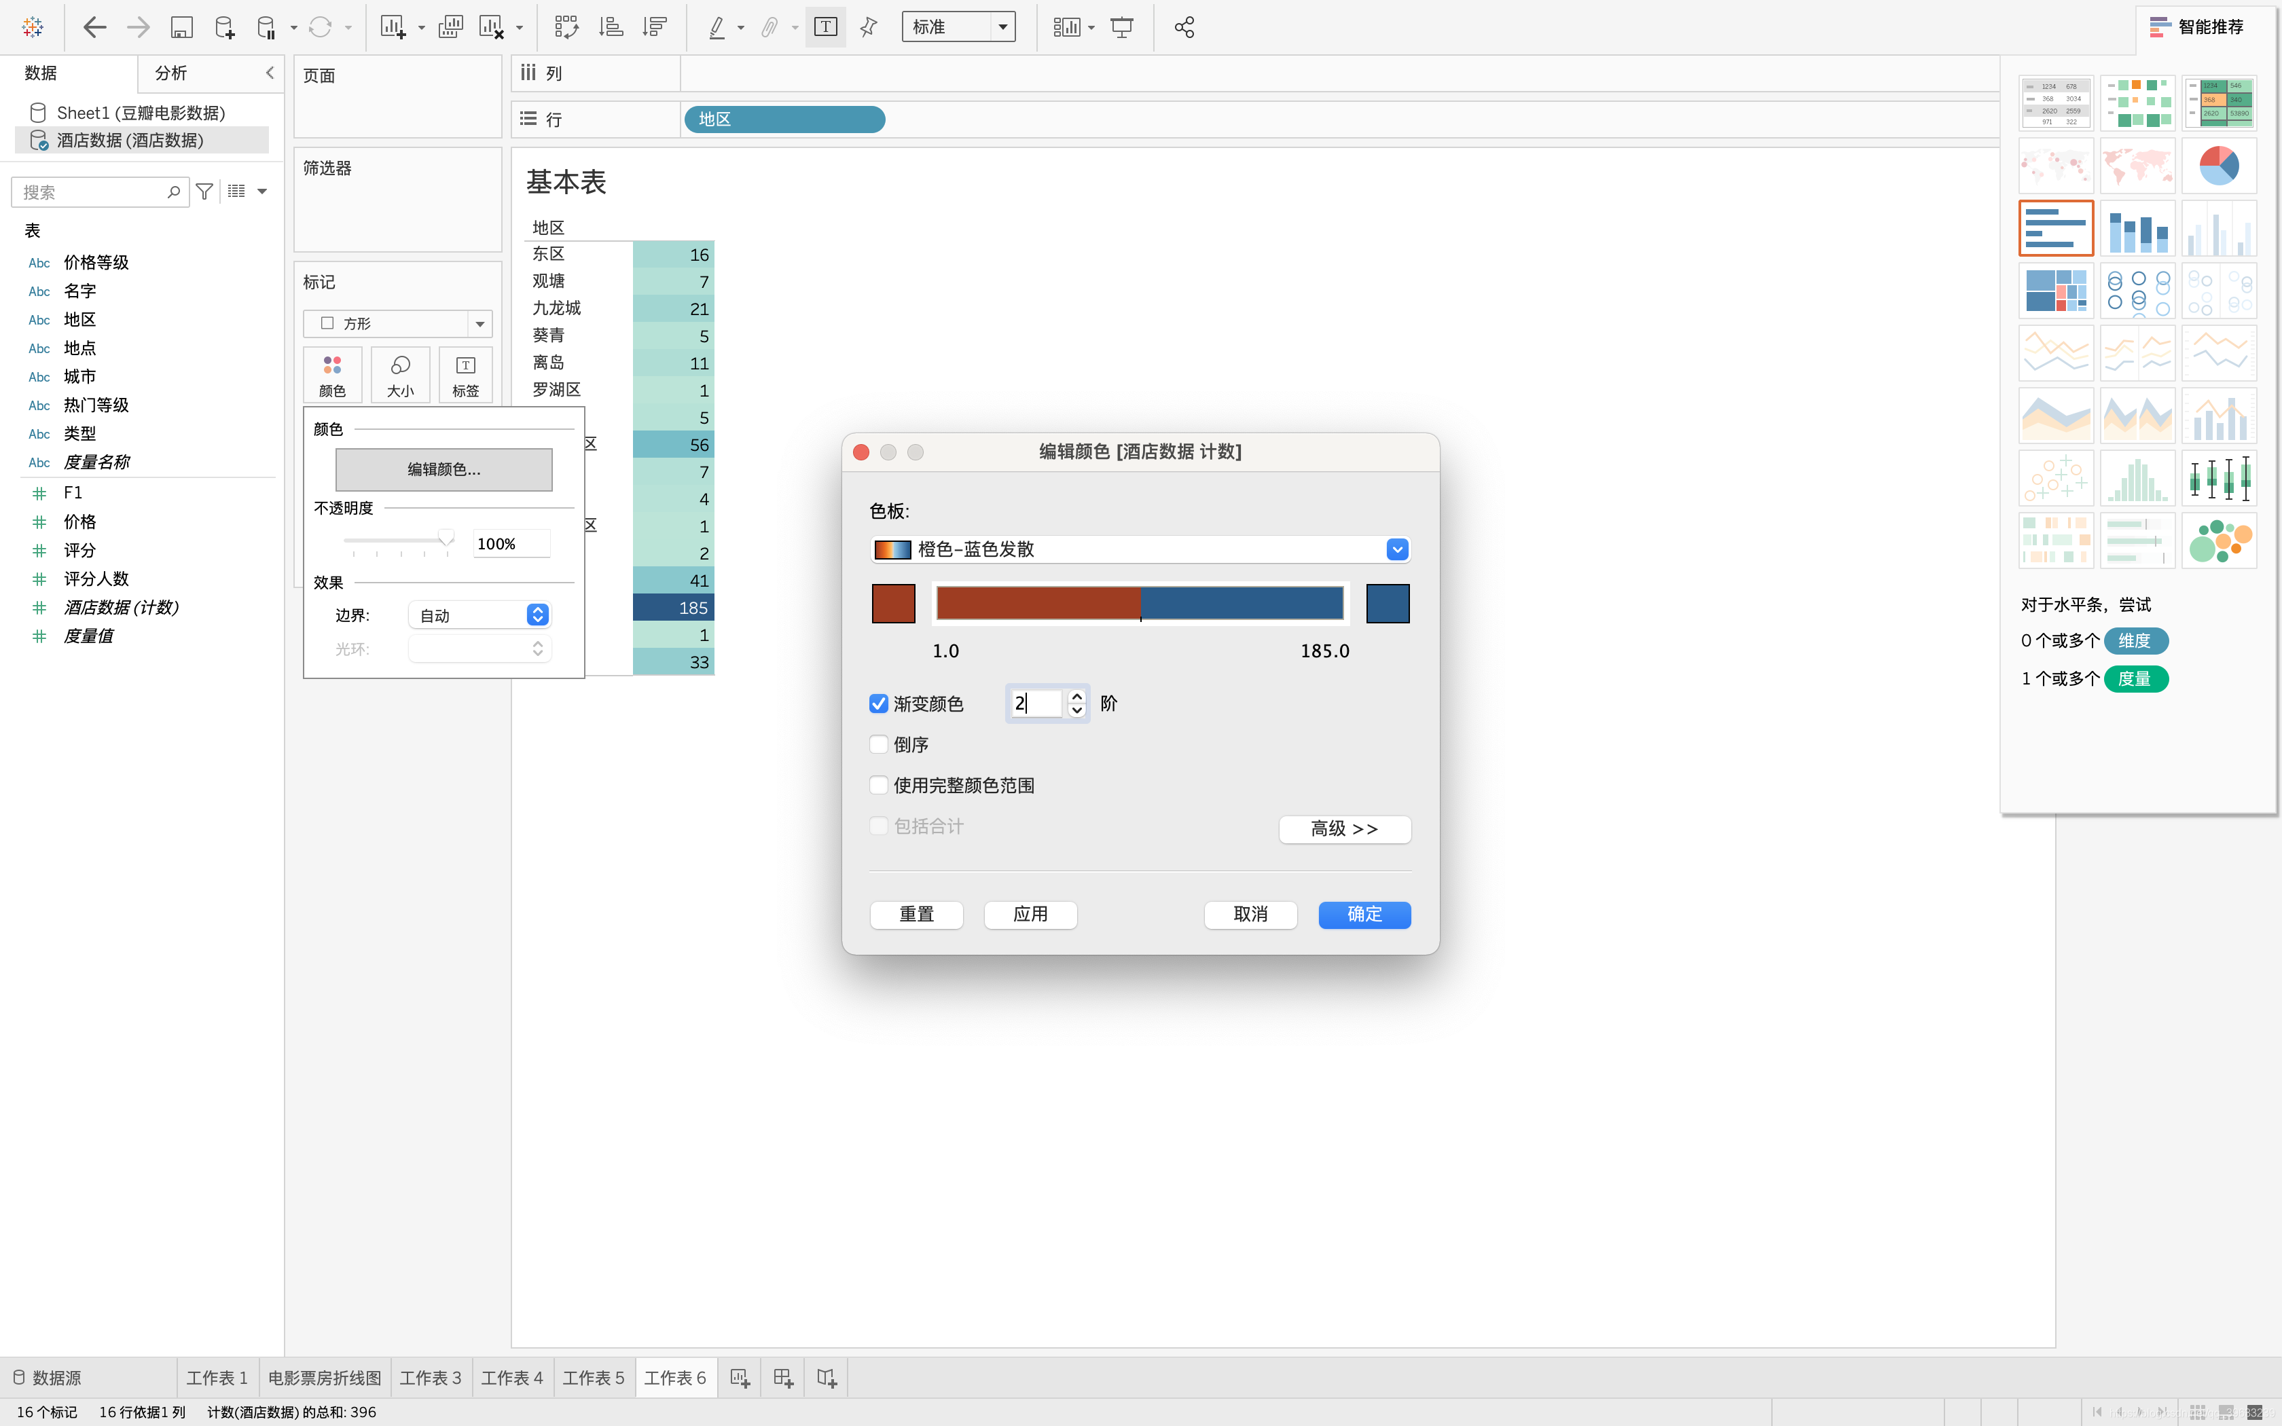2282x1426 pixels.
Task: Click the save workbook toolbar icon
Action: point(181,27)
